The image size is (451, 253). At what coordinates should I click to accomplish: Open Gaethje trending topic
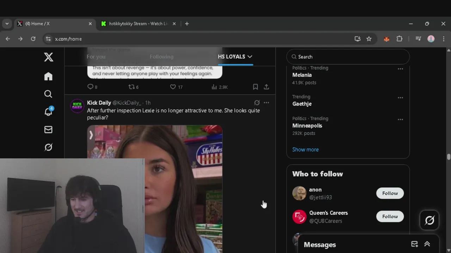[302, 104]
